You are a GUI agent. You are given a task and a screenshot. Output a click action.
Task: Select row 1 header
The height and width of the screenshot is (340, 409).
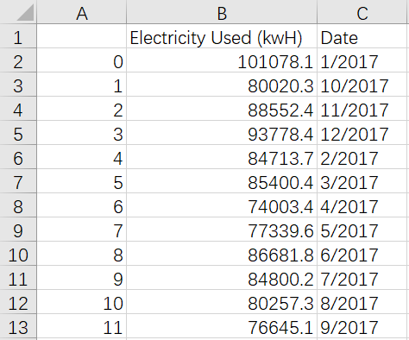(x=18, y=36)
